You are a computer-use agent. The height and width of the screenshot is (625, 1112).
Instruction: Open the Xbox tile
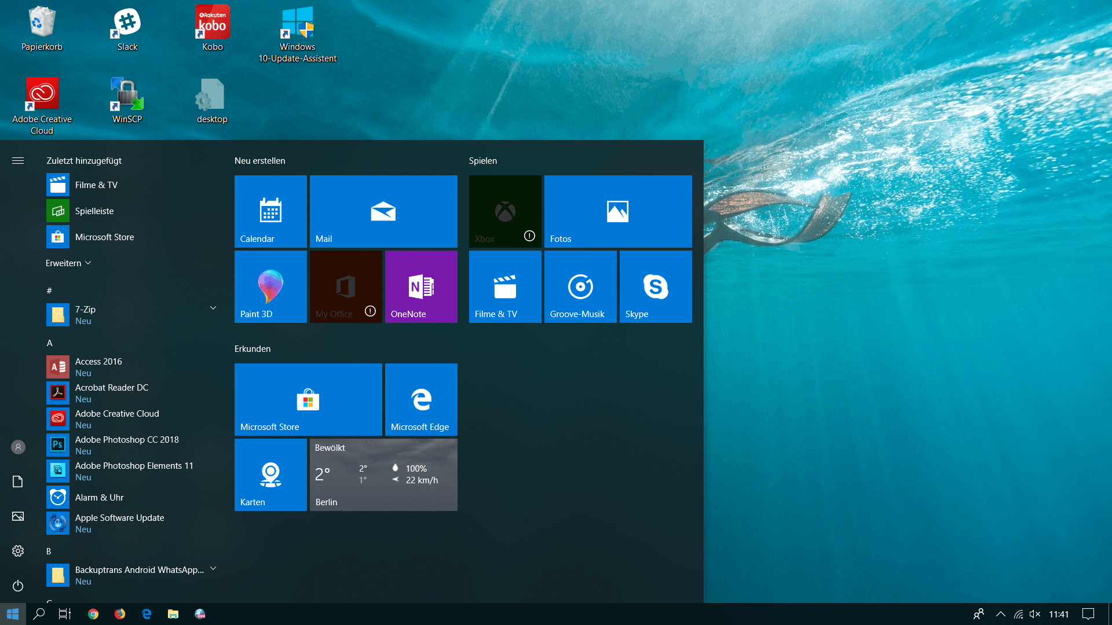[505, 211]
